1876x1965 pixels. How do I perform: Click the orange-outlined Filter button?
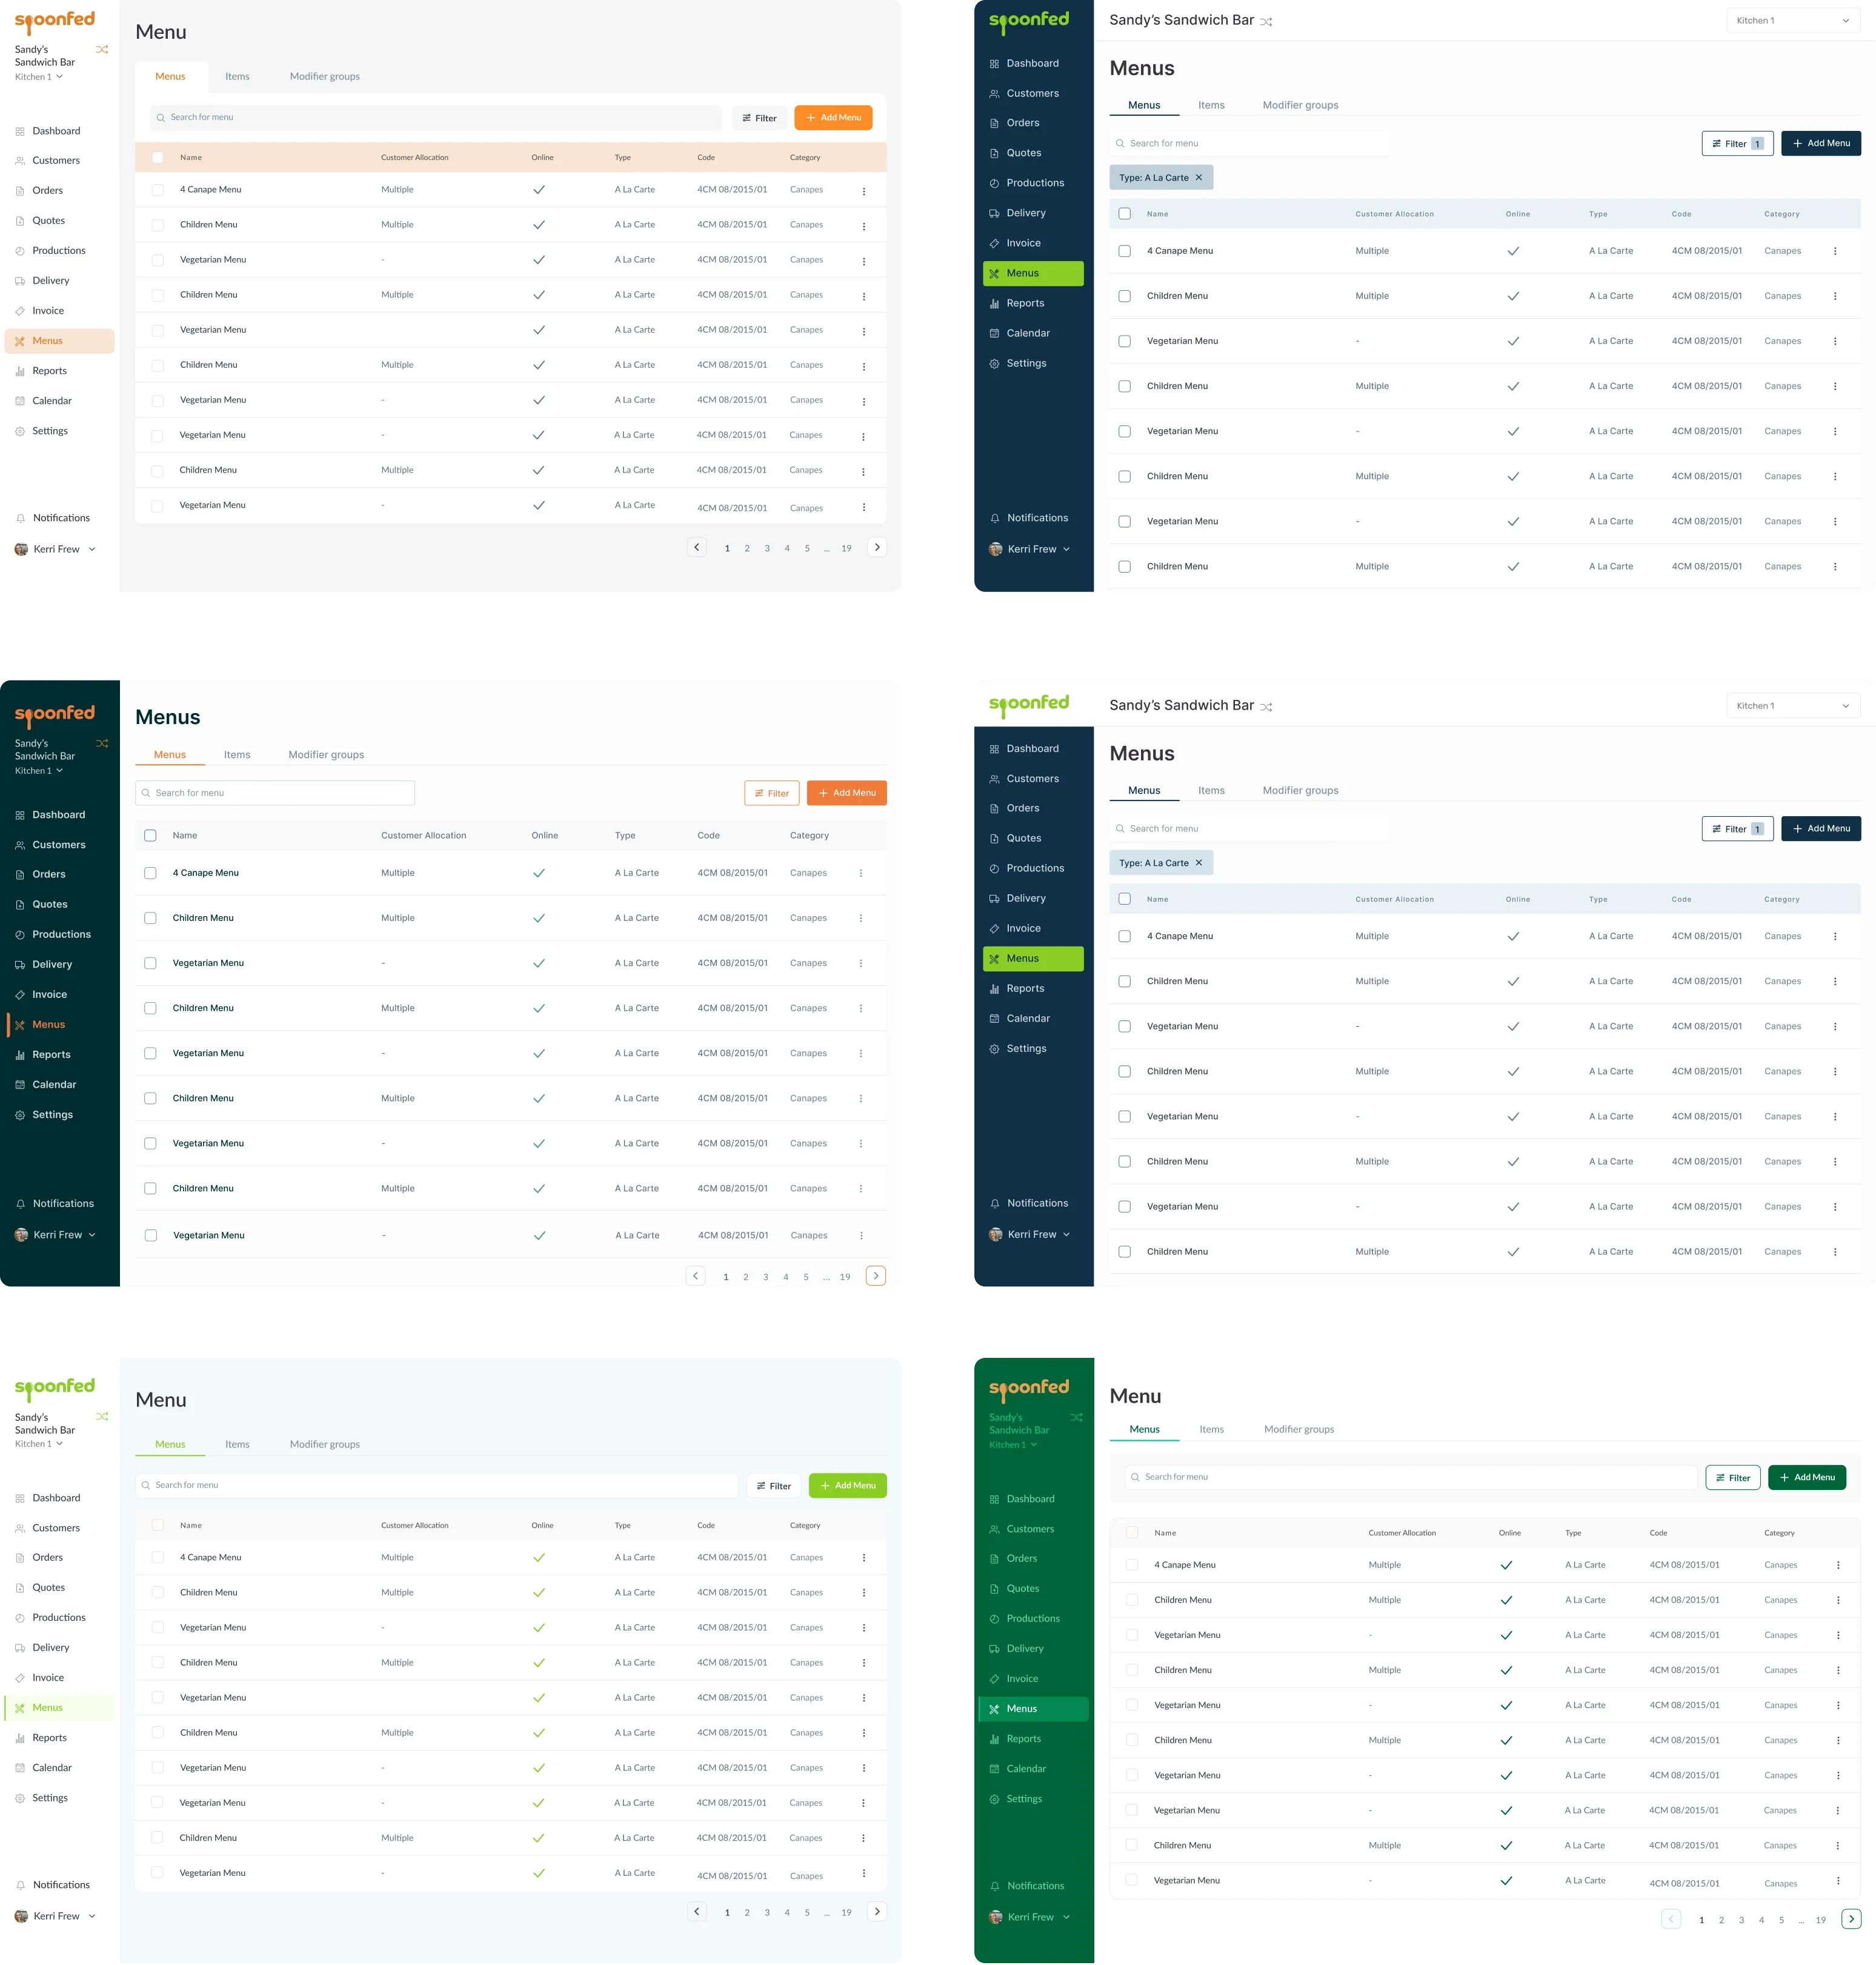(x=771, y=793)
